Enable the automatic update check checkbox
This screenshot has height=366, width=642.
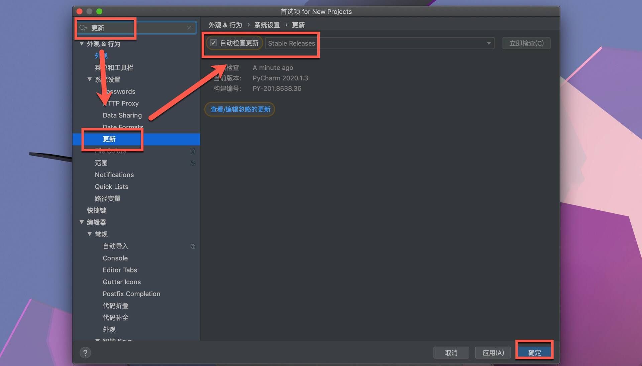[x=213, y=43]
